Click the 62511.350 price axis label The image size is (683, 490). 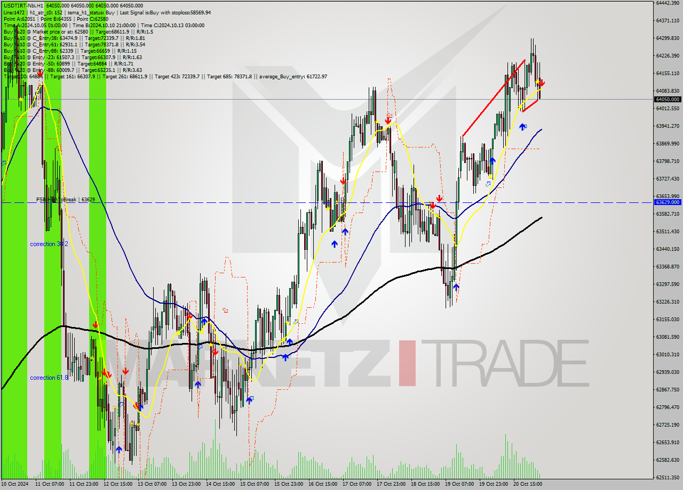click(668, 477)
